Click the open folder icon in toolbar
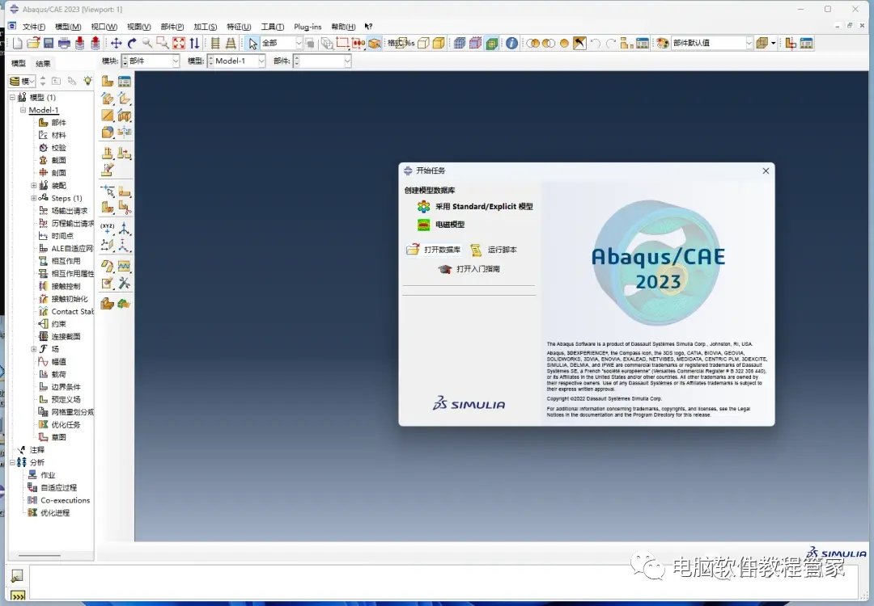 tap(33, 43)
